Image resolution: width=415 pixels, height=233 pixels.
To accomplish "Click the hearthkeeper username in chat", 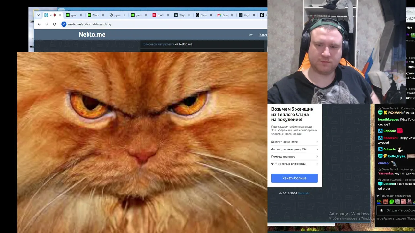I will click(x=388, y=120).
